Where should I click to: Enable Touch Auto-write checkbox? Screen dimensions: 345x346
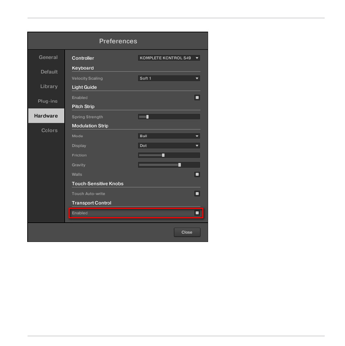point(197,194)
